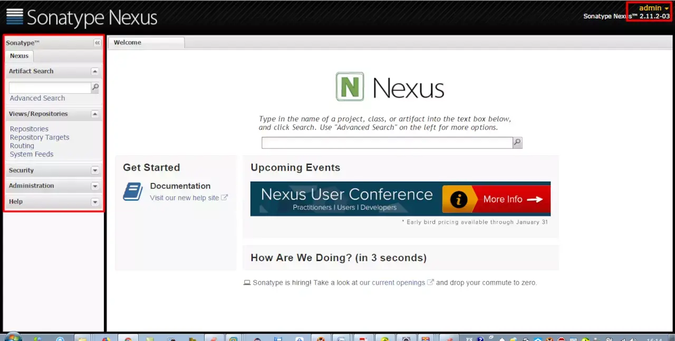The width and height of the screenshot is (675, 341).
Task: Click the main search magnifier button
Action: pyautogui.click(x=517, y=143)
